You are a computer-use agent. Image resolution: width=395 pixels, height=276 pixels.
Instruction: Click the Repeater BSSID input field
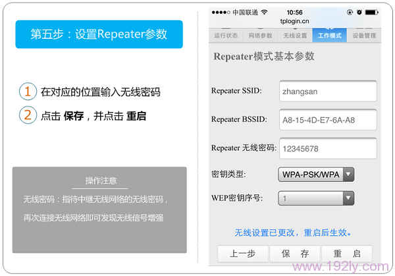327,120
